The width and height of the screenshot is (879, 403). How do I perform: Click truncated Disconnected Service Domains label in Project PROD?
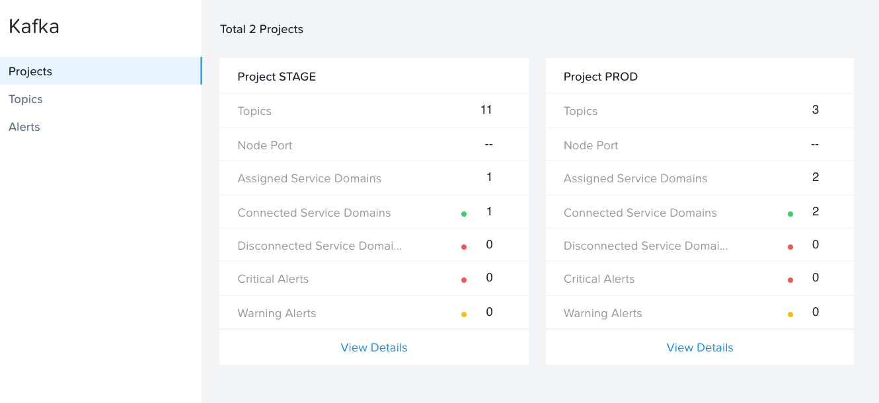point(646,246)
